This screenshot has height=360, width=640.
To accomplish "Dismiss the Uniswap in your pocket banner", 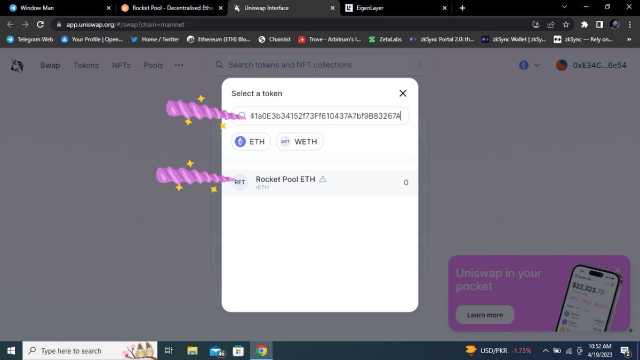I will 618,270.
